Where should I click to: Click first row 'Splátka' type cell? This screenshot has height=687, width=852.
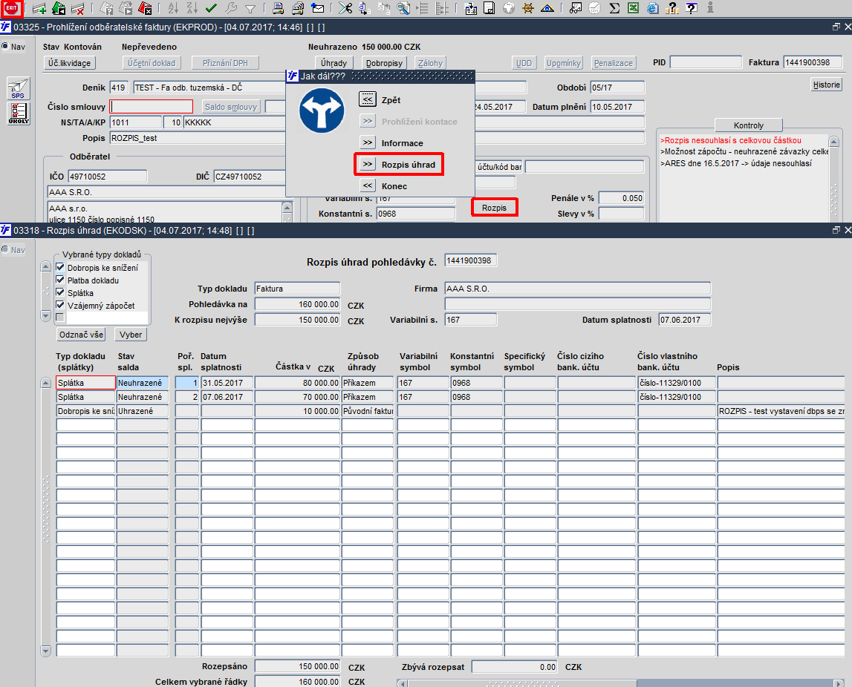[85, 383]
